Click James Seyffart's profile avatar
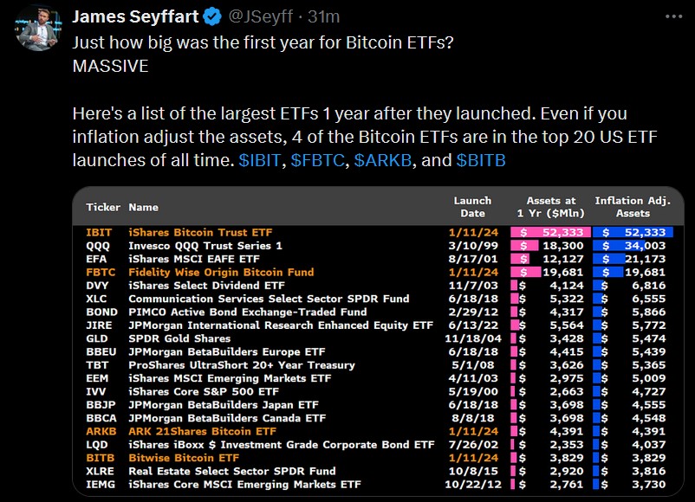Viewport: 695px width, 502px height. pyautogui.click(x=38, y=27)
